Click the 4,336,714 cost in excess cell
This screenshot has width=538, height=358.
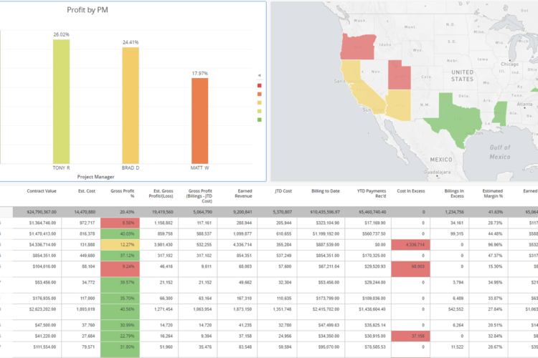click(411, 245)
